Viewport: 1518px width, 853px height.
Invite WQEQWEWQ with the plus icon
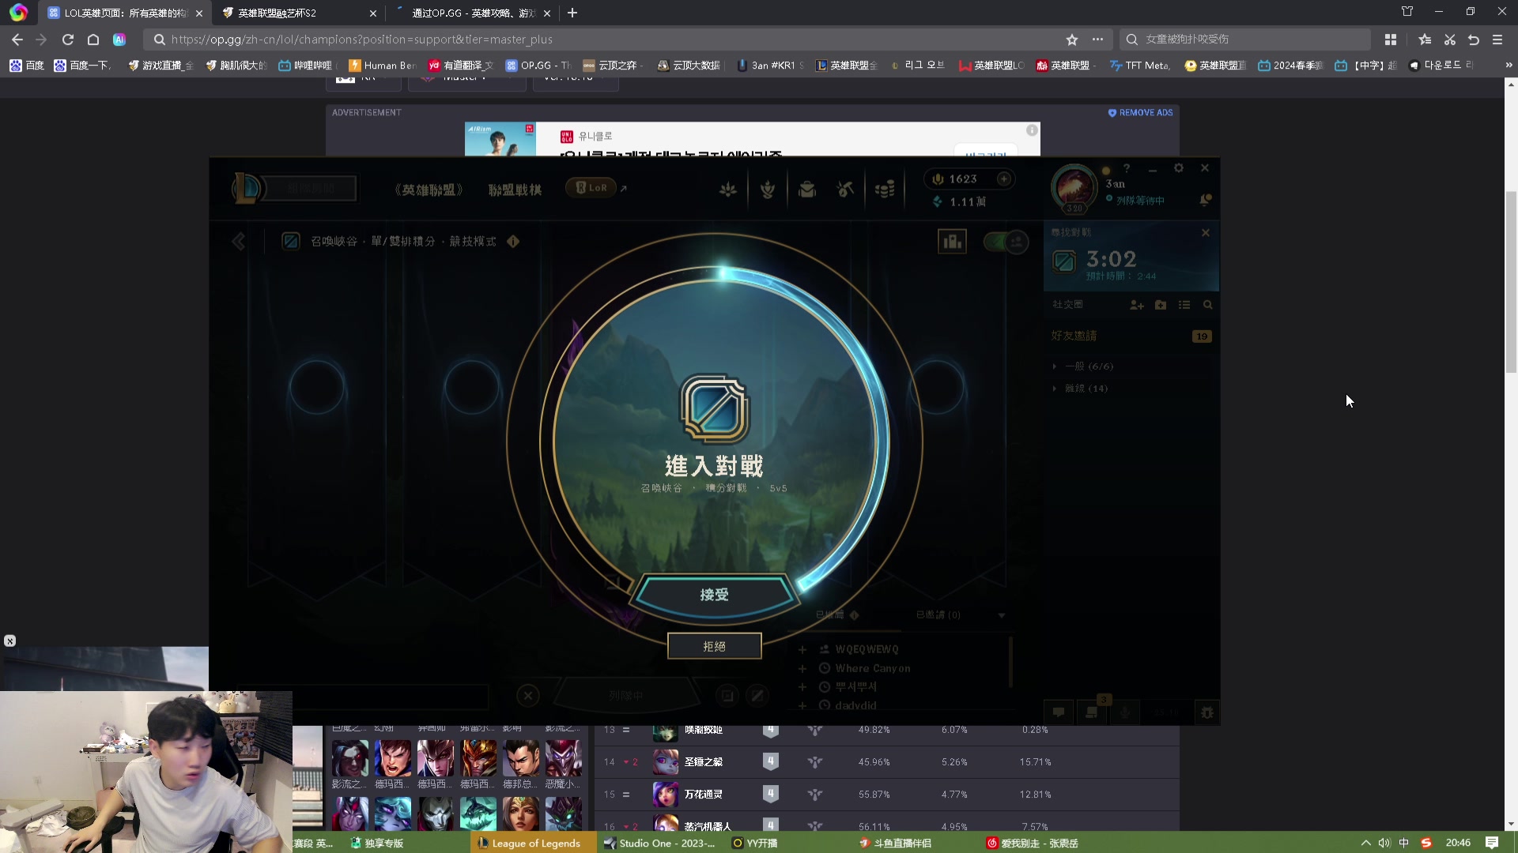coord(802,649)
